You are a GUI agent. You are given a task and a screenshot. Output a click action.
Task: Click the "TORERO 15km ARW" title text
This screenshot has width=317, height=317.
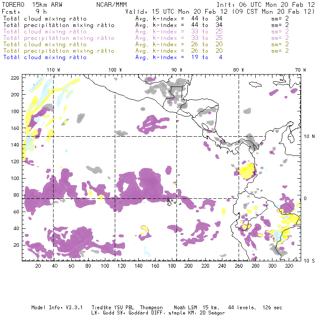tap(32, 5)
